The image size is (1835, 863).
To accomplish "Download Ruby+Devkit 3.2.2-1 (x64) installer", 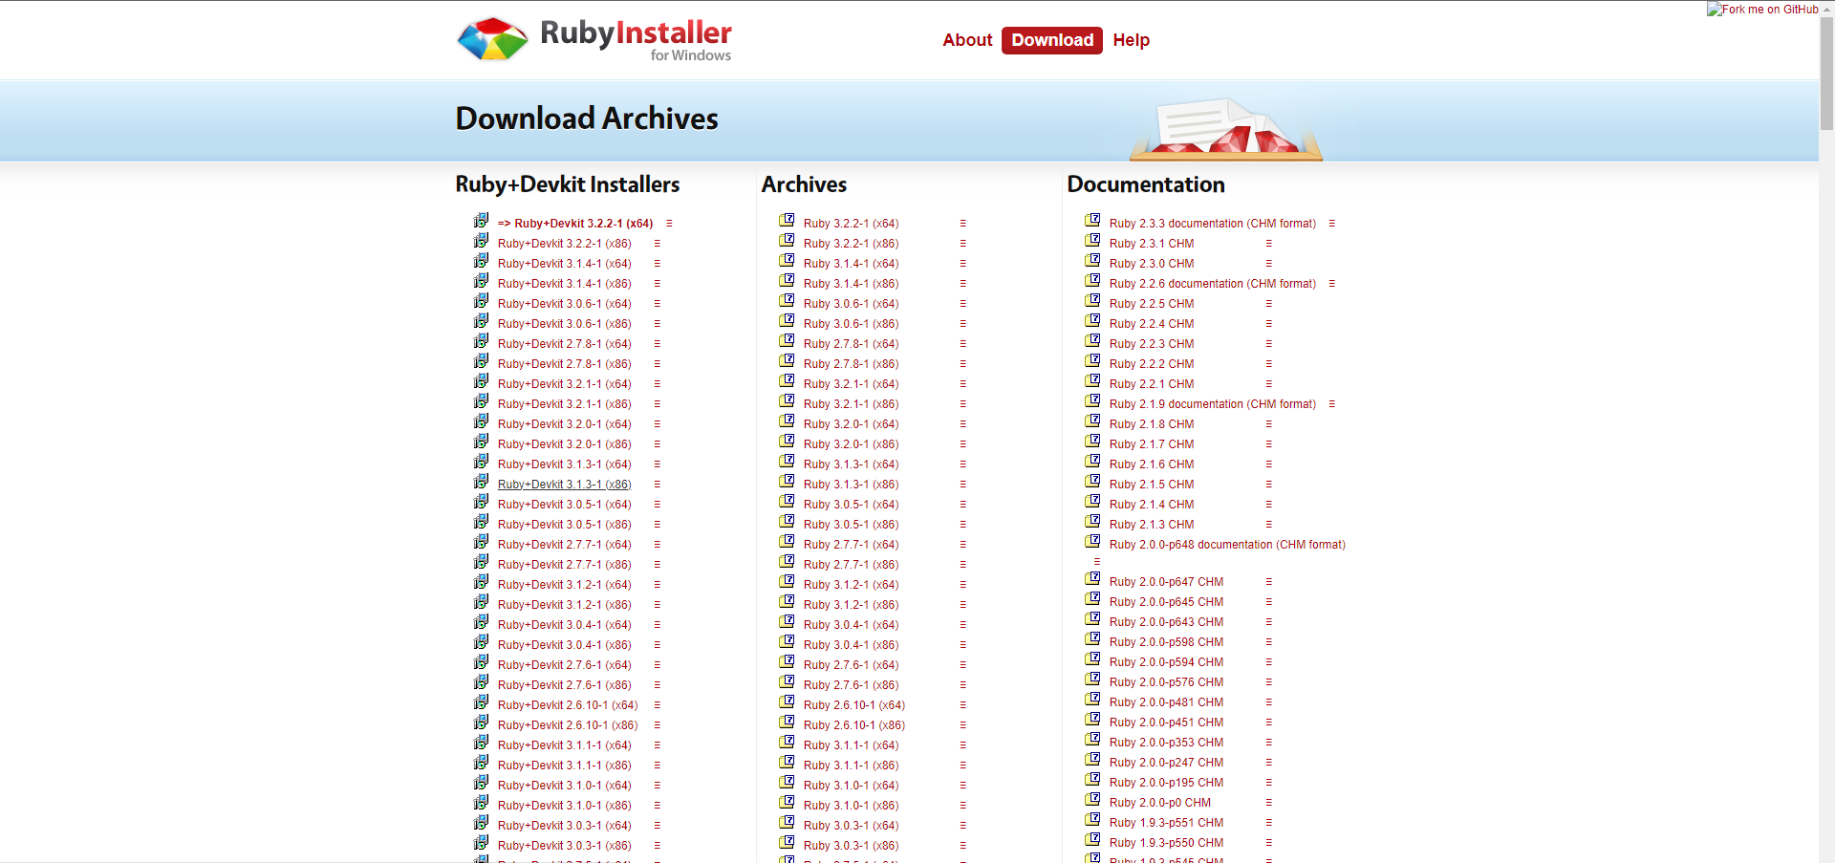I will (575, 224).
